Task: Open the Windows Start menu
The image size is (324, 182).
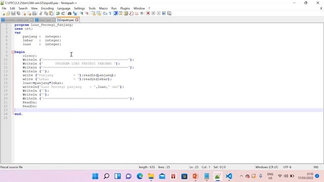Action: click(95, 176)
